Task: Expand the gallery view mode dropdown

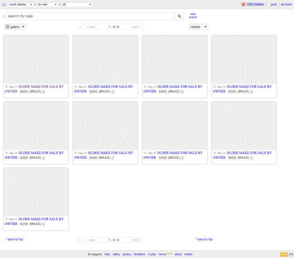Action: [15, 27]
